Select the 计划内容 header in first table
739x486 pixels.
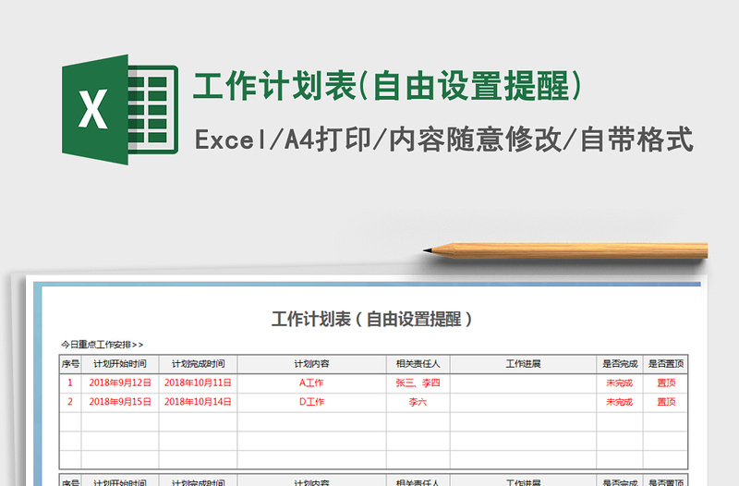[x=311, y=364]
